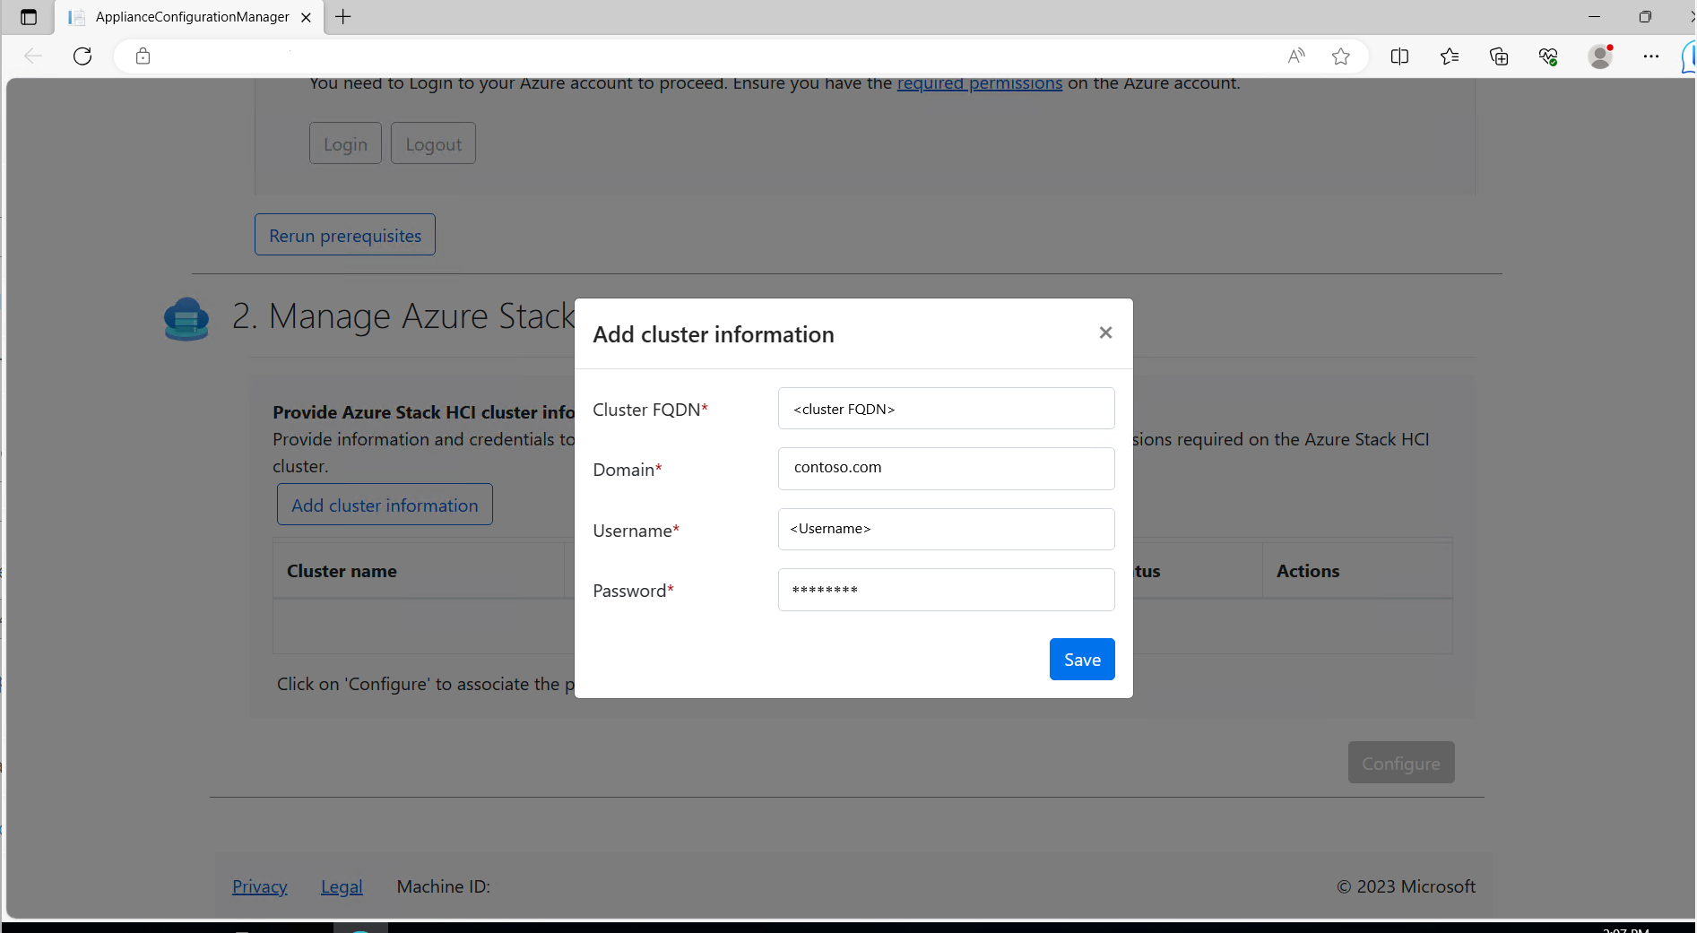The image size is (1697, 933).
Task: Open Settings and more menu
Action: tap(1651, 56)
